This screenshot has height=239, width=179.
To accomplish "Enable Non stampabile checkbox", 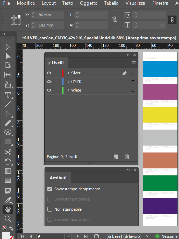I will click(x=50, y=209).
